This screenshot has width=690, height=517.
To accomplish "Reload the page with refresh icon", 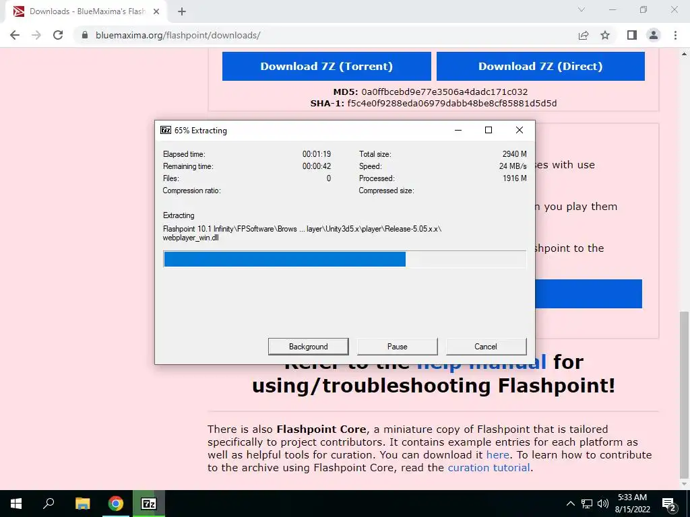I will point(58,35).
